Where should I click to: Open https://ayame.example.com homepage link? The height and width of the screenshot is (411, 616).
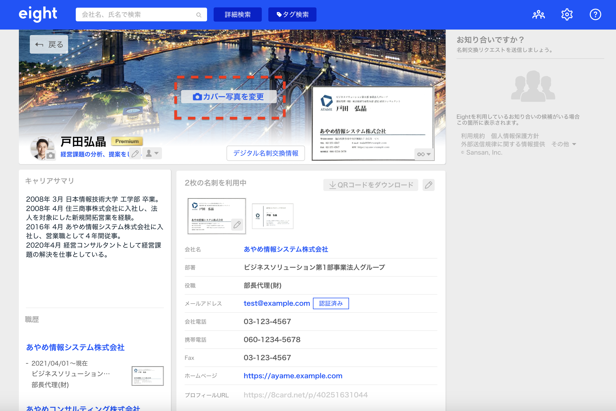293,376
